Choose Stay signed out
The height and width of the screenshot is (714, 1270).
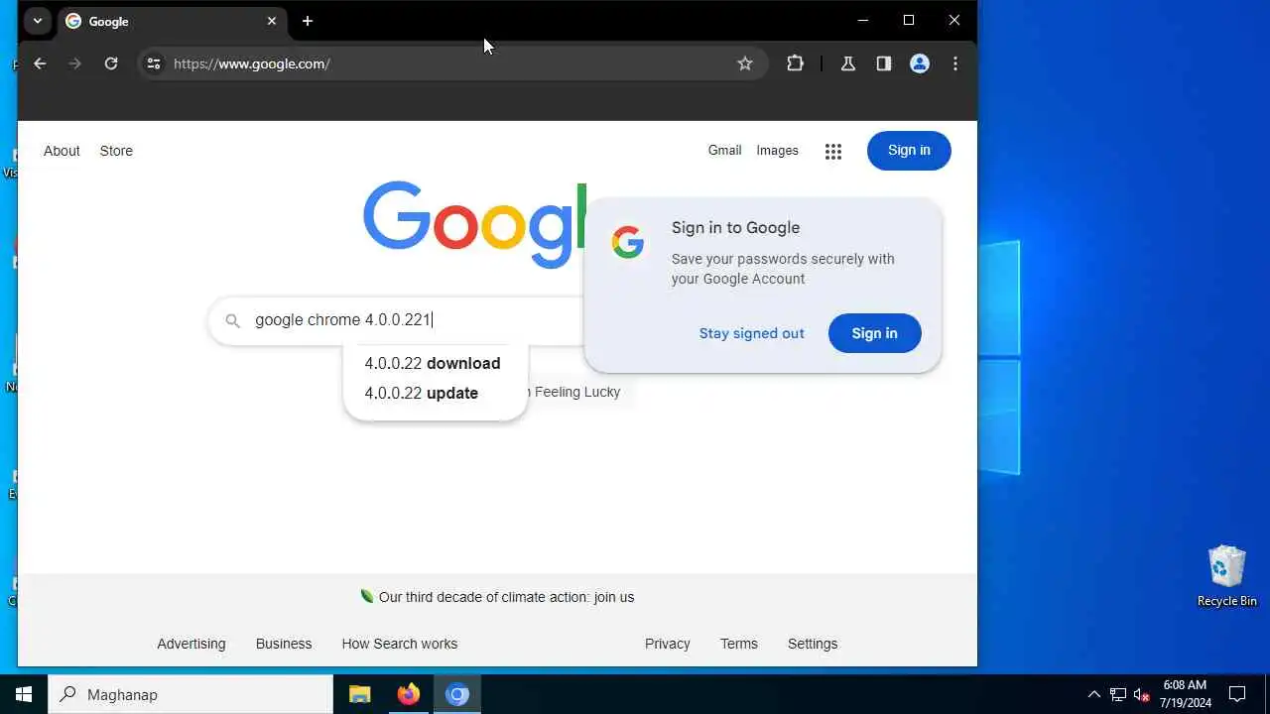(x=751, y=333)
